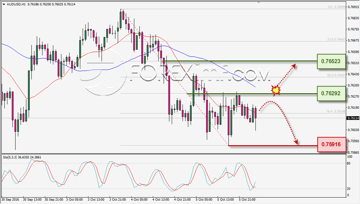Click the 0.76430 price axis value
Image resolution: width=360 pixels, height=204 pixels.
tap(353, 74)
